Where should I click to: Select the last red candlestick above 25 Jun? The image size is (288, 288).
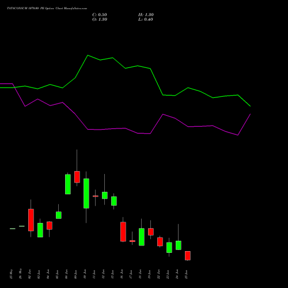coord(188,256)
